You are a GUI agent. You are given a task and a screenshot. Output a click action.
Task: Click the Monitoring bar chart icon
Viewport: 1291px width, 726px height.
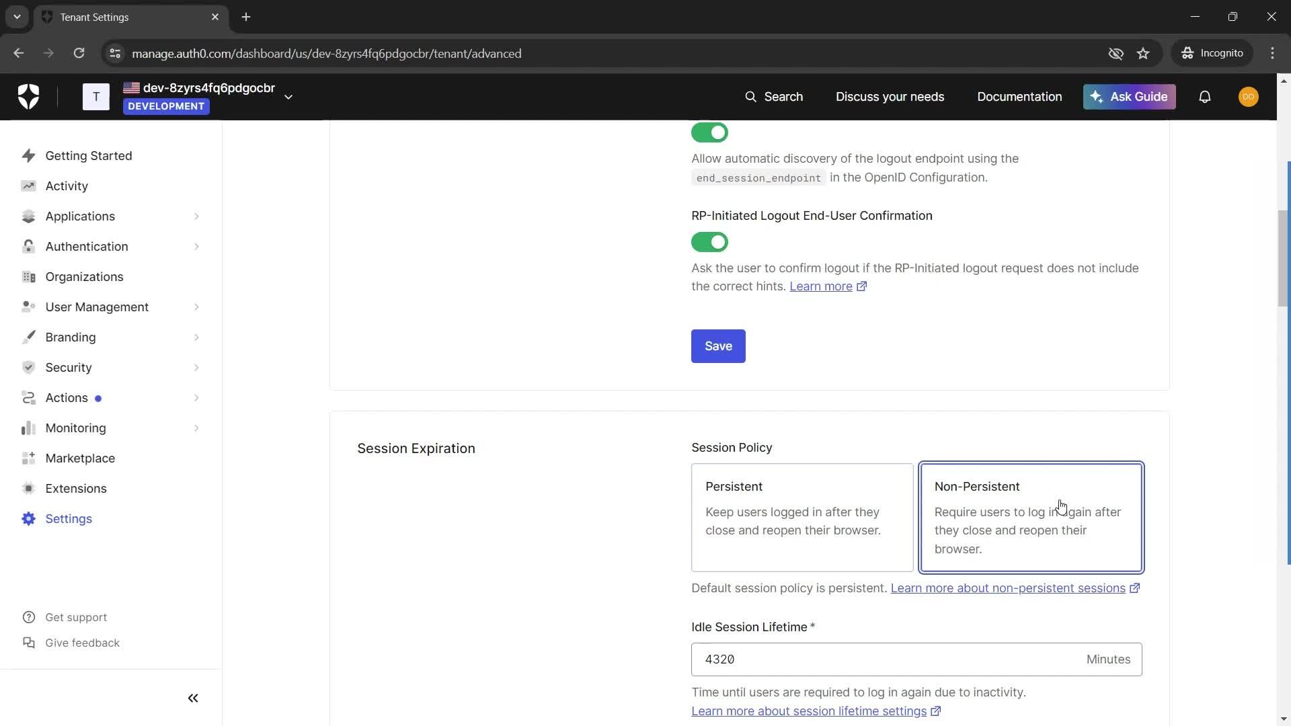pos(28,428)
